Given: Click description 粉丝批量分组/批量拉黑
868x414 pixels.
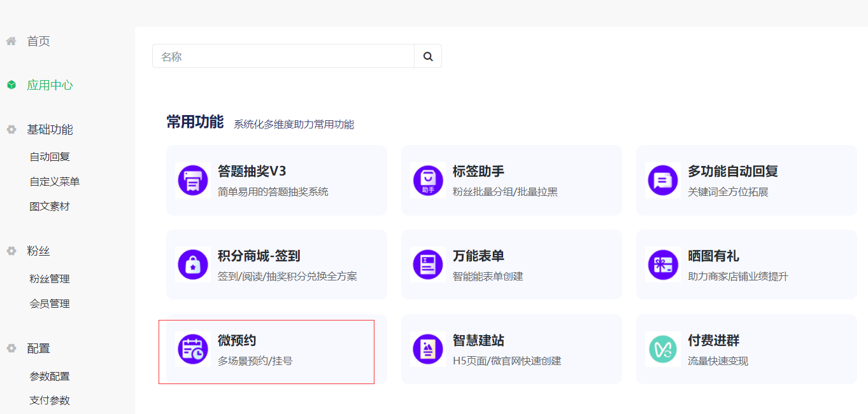Looking at the screenshot, I should [x=505, y=191].
